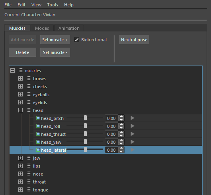Click the Set muscle + button

(x=55, y=40)
